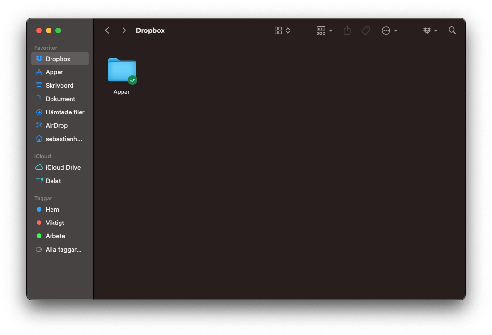This screenshot has height=335, width=492.
Task: Open the ellipsis actions menu
Action: 389,30
